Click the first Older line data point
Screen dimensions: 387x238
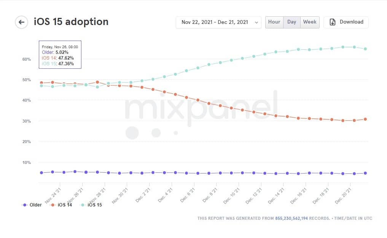click(x=41, y=173)
